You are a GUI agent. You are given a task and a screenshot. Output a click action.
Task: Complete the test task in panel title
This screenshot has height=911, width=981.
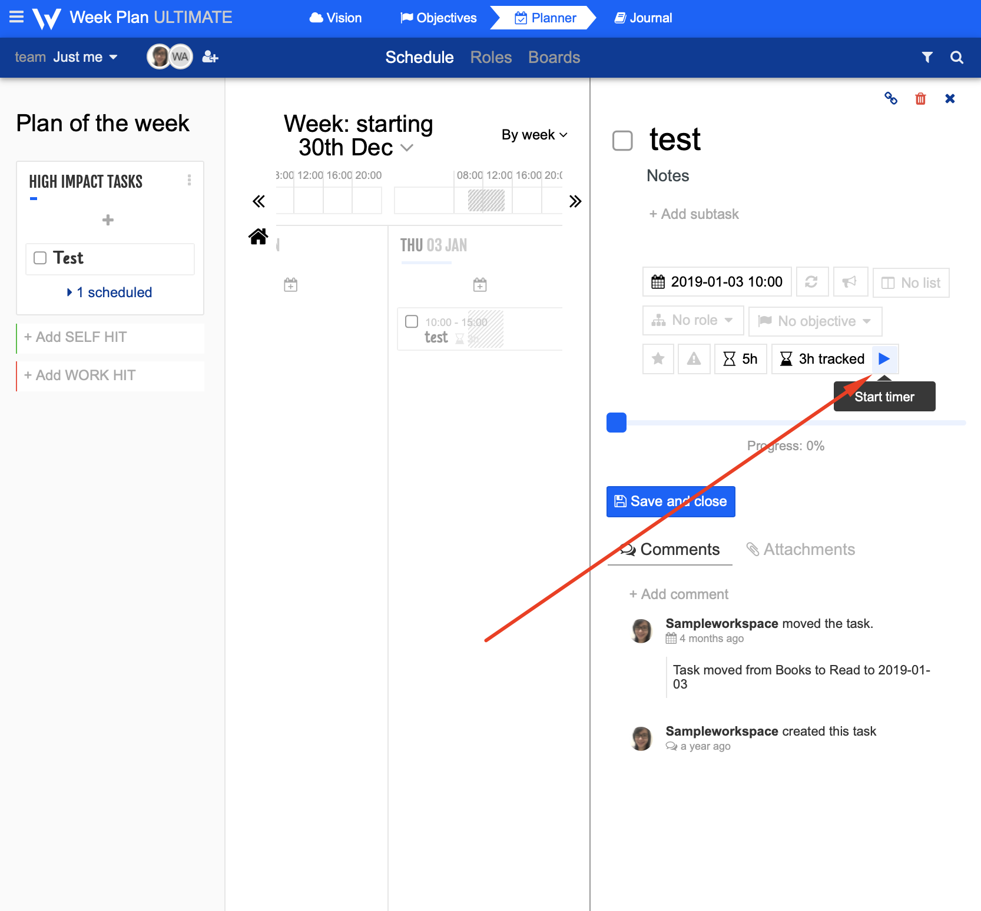click(x=622, y=141)
